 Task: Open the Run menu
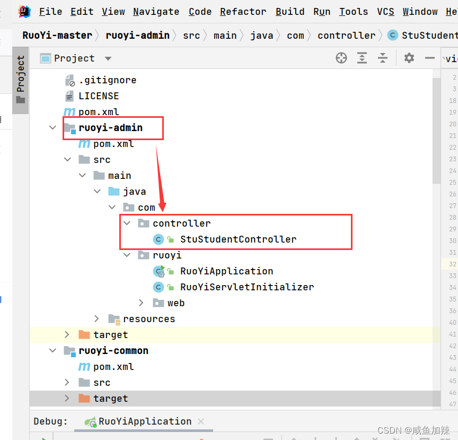pos(322,12)
